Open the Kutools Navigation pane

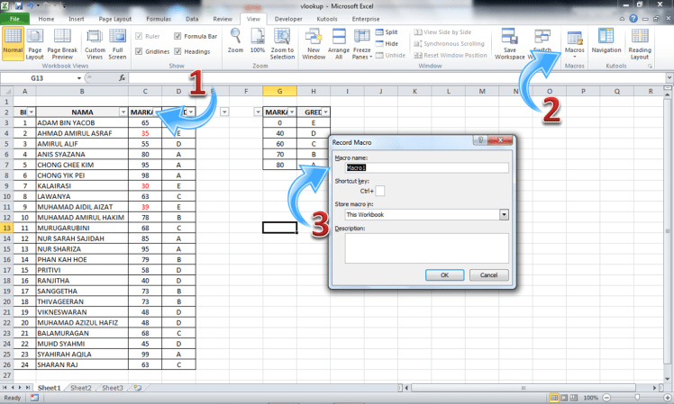[x=606, y=40]
